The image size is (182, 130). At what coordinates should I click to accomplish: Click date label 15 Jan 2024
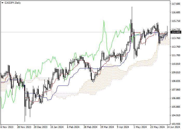click(x=57, y=127)
